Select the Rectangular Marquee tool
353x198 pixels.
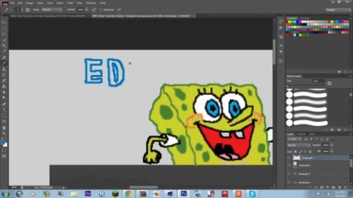(4, 28)
